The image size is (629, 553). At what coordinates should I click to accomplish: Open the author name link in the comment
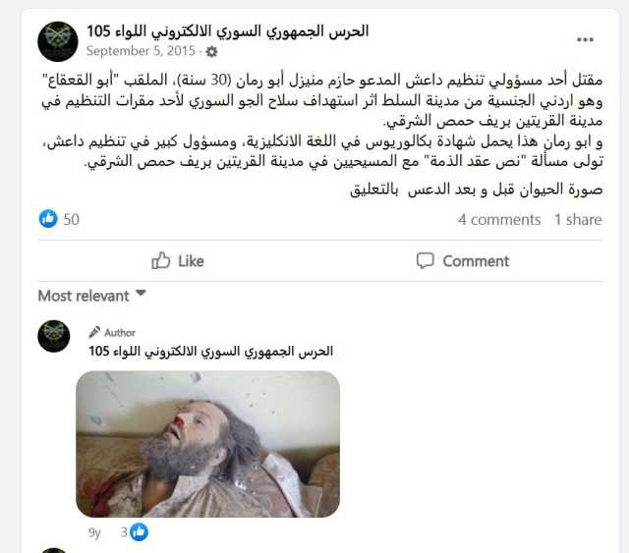[211, 351]
